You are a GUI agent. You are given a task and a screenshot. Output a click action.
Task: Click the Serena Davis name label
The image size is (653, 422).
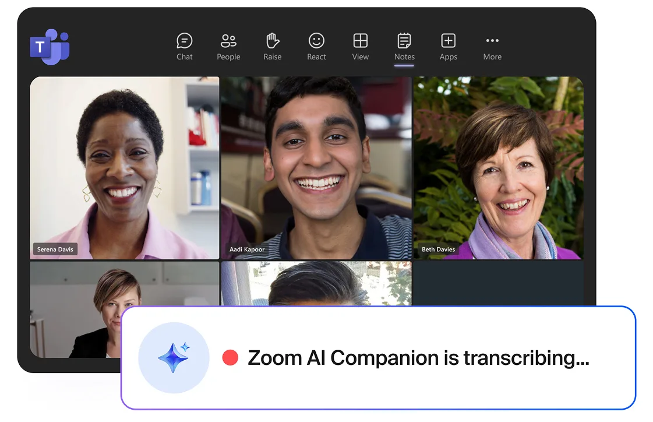pyautogui.click(x=55, y=249)
